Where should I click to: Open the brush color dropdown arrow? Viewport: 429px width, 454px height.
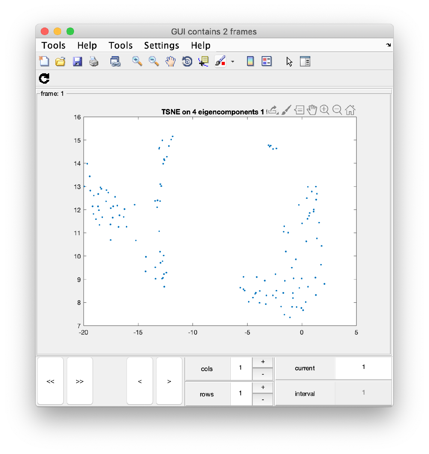point(233,61)
